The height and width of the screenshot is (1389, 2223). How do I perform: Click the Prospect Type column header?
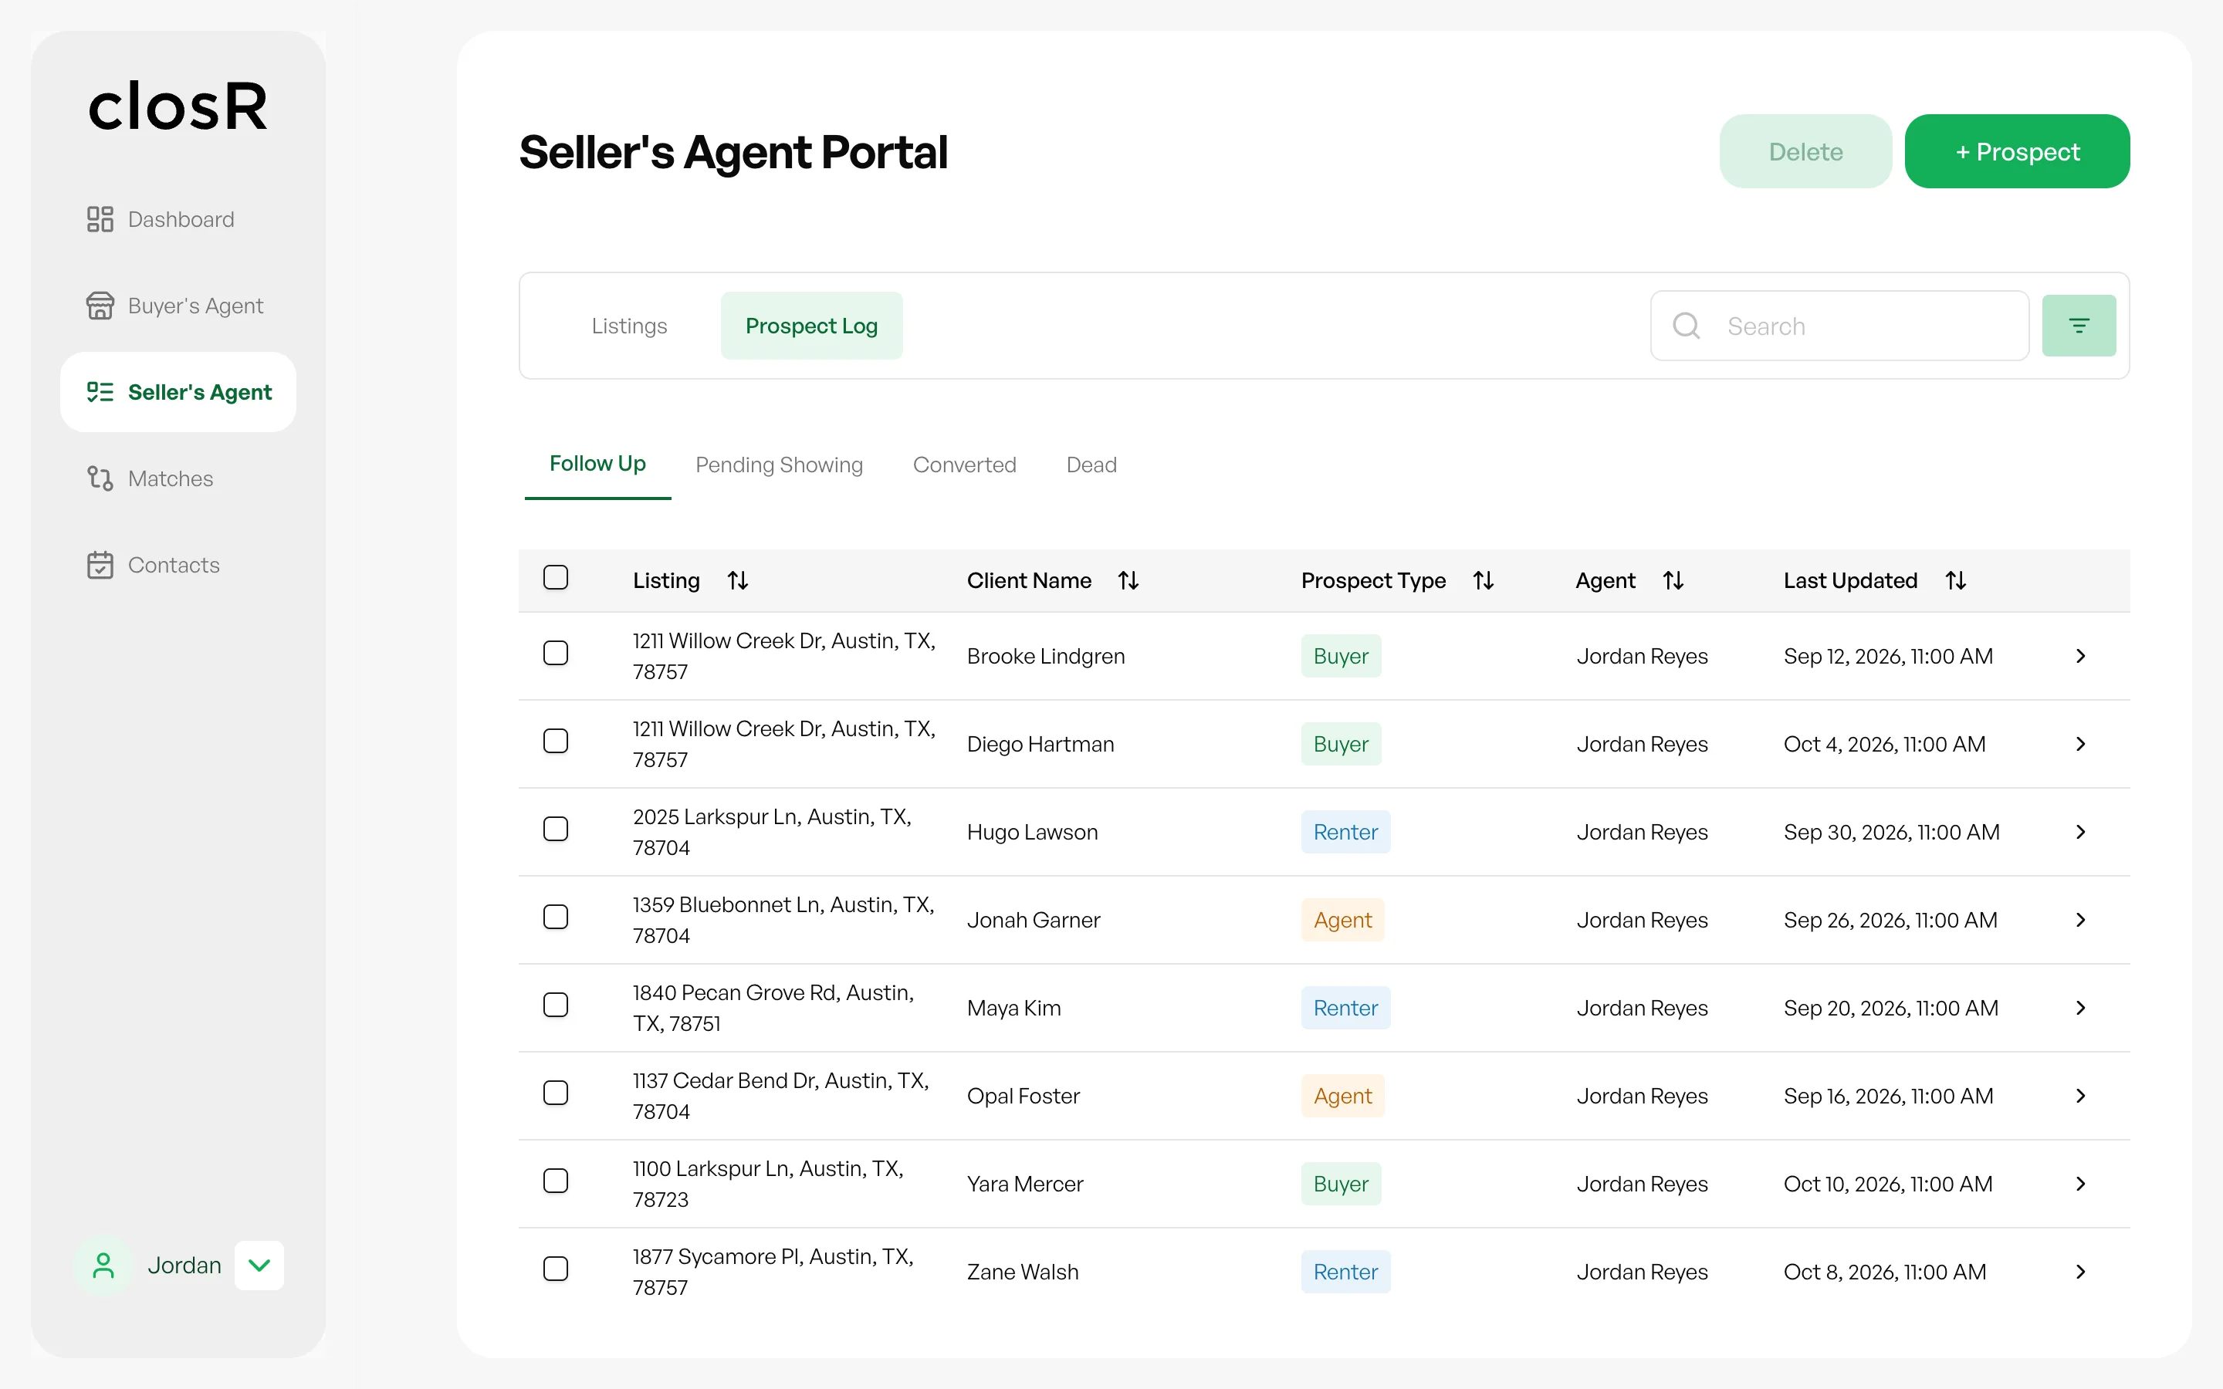(1373, 580)
